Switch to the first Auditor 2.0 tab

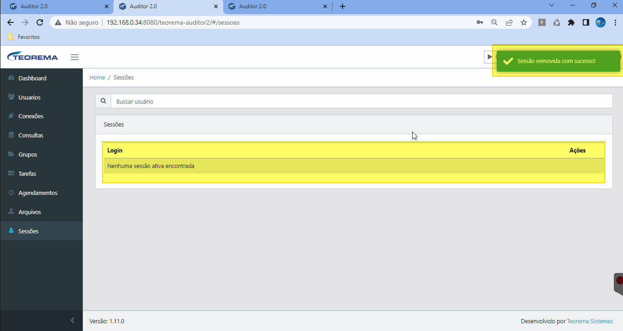tap(57, 6)
